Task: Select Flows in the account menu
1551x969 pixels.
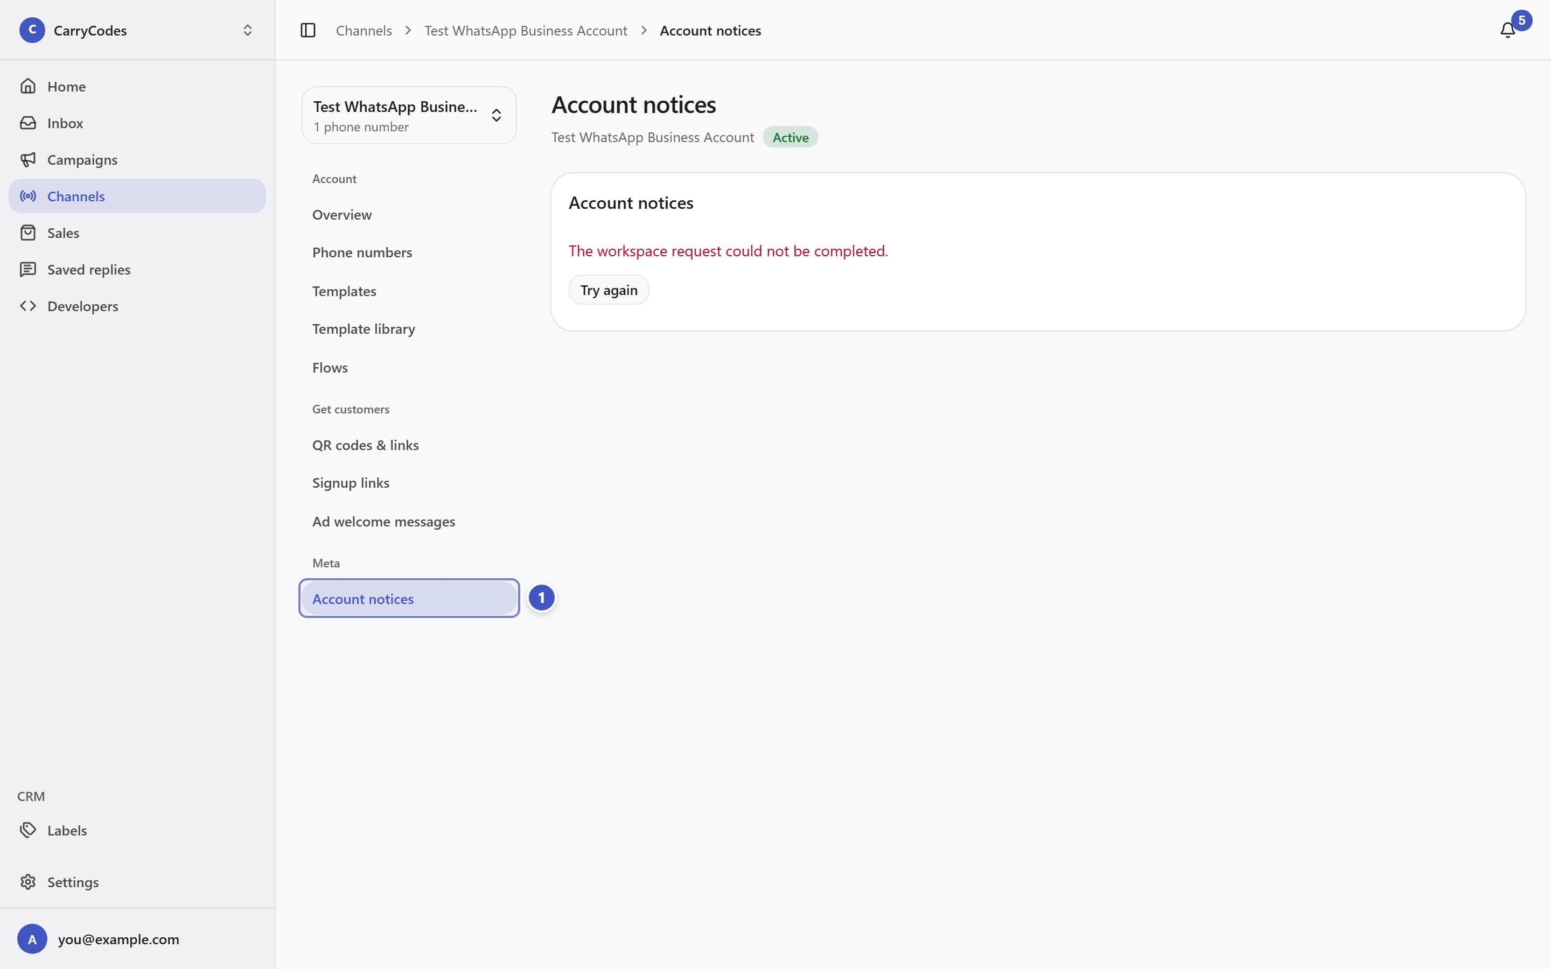Action: pos(409,367)
